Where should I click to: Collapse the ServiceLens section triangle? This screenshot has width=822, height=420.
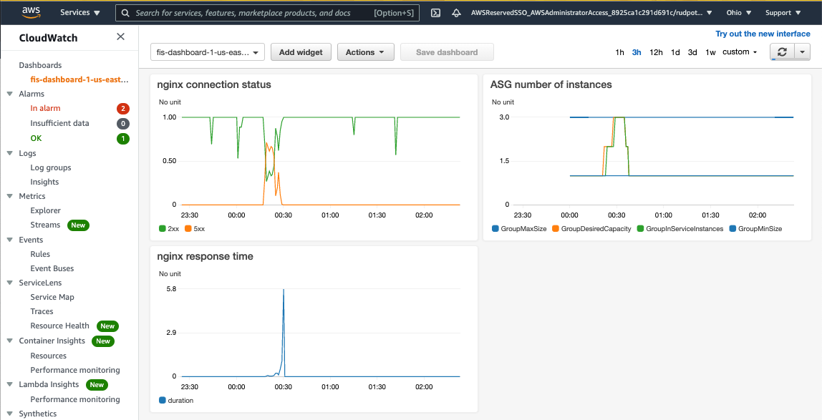click(x=9, y=283)
